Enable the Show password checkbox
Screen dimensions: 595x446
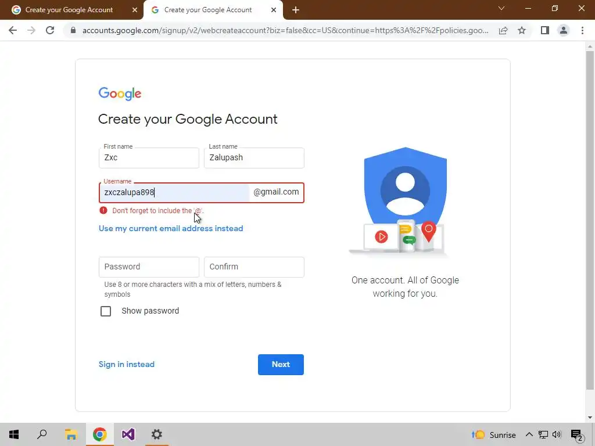pyautogui.click(x=106, y=311)
